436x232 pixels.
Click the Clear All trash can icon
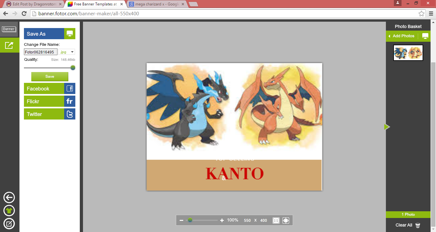(x=418, y=225)
